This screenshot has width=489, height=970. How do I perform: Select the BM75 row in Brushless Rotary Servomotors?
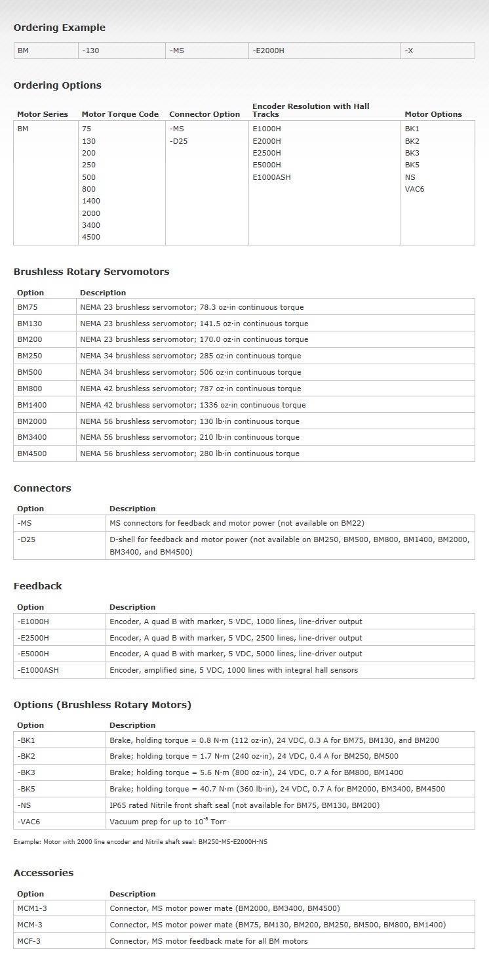(x=244, y=307)
